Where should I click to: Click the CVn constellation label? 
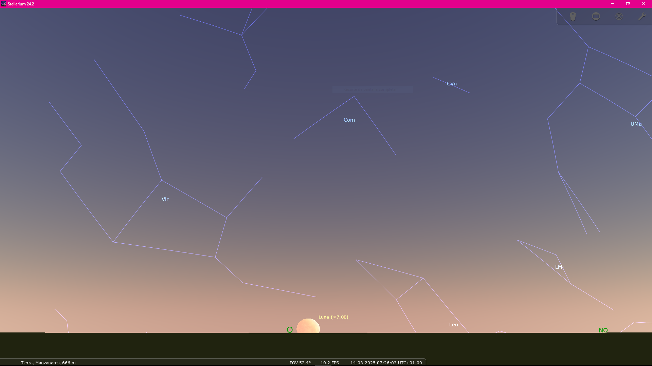[452, 84]
